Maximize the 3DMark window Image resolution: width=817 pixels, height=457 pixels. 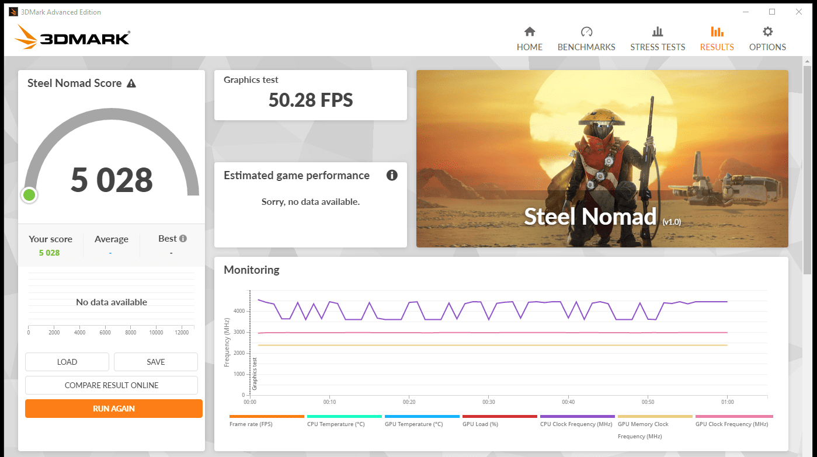[x=772, y=12]
